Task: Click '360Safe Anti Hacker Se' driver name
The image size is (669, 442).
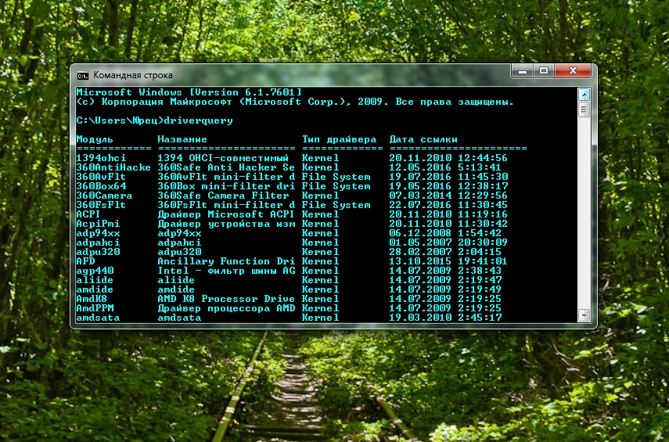Action: [226, 167]
